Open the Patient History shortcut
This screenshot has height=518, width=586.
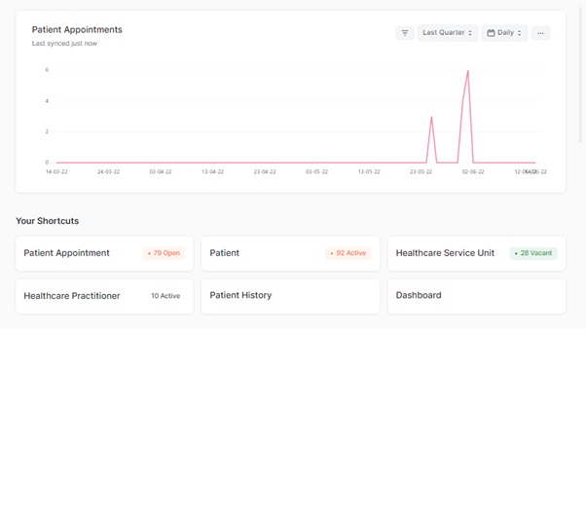click(x=240, y=296)
